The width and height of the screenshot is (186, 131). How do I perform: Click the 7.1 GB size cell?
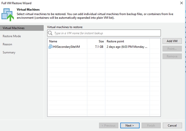99,47
